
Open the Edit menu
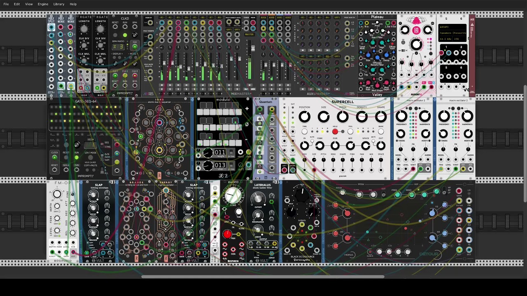pos(17,4)
